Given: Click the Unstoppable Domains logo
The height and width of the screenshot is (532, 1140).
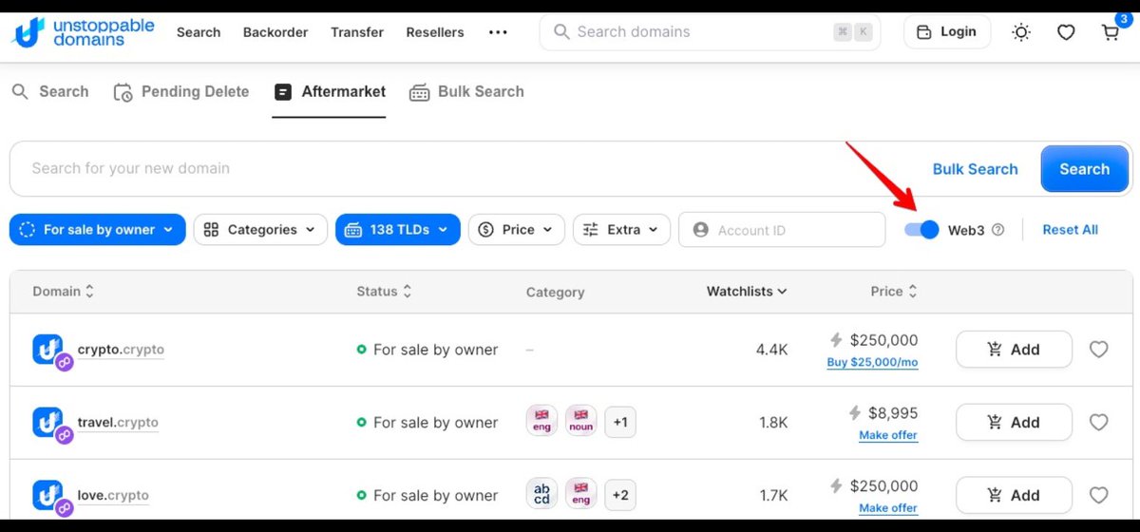Looking at the screenshot, I should tap(83, 31).
